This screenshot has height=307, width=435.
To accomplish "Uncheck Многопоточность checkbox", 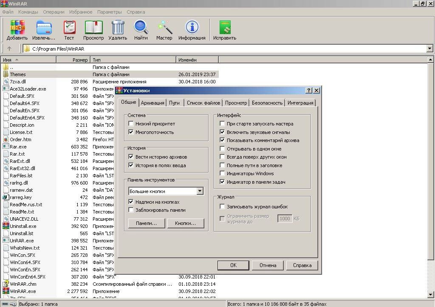I will [131, 132].
